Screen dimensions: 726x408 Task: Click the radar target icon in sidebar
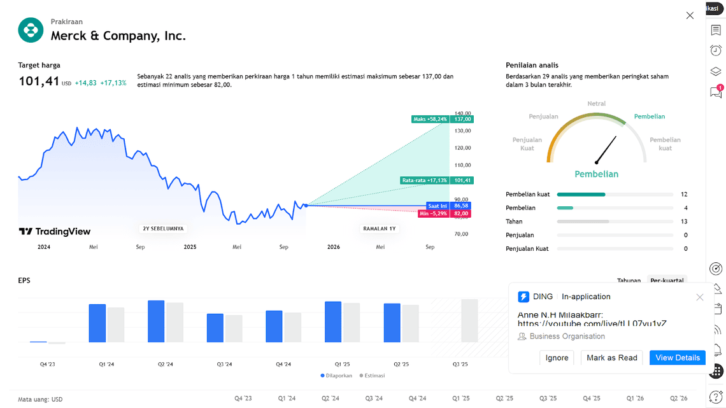(716, 269)
